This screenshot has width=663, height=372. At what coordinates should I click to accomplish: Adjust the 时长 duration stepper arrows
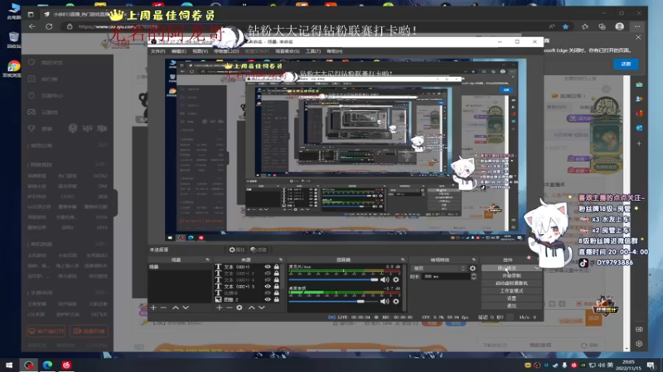pyautogui.click(x=473, y=277)
